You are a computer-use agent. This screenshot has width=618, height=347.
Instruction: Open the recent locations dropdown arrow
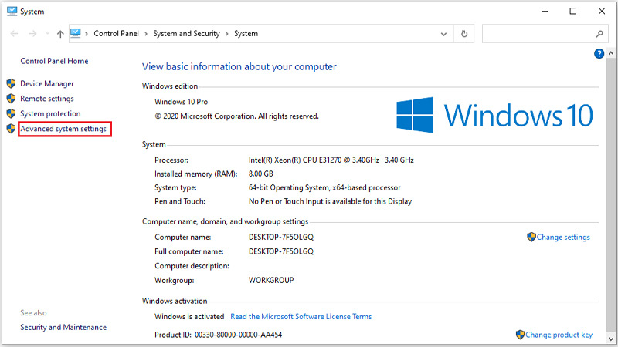(x=46, y=34)
